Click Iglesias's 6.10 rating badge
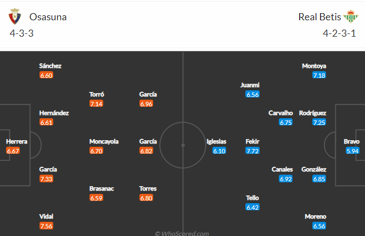365x236 pixels. (x=220, y=151)
